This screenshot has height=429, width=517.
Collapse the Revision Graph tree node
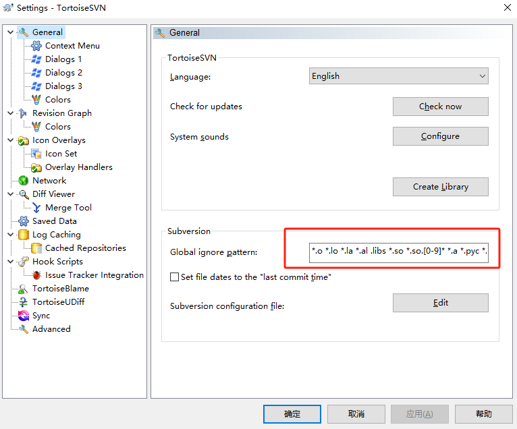[11, 113]
